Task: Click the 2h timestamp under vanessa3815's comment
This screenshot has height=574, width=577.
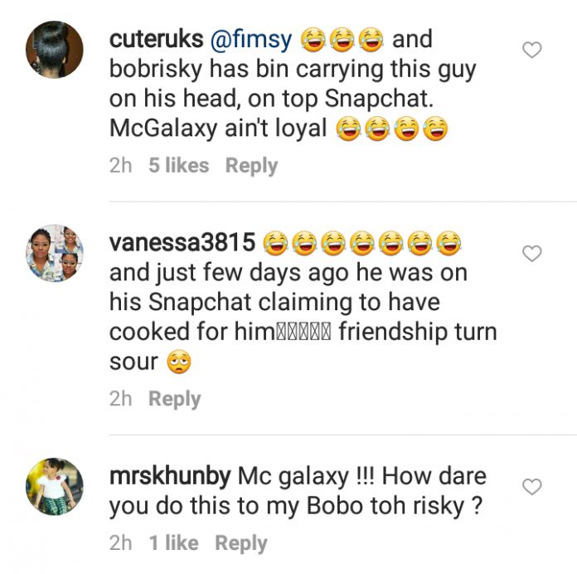Action: click(x=121, y=399)
